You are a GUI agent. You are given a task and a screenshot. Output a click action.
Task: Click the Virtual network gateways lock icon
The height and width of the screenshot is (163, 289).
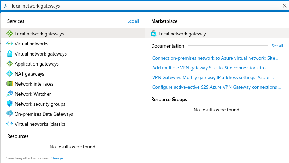(x=10, y=54)
